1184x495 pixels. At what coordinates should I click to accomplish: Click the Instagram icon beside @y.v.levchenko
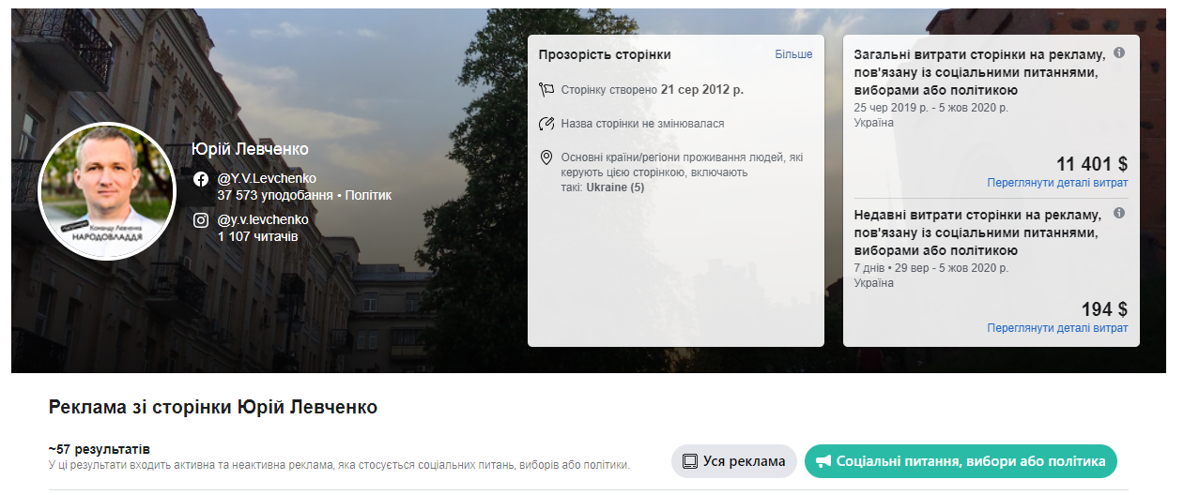(200, 220)
